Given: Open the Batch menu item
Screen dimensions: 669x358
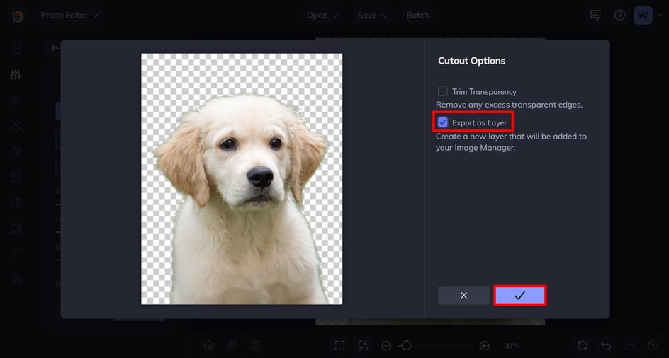Looking at the screenshot, I should pos(417,16).
